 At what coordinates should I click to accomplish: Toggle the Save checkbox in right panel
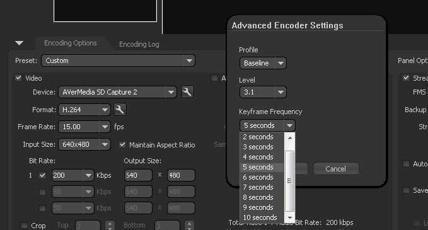tap(406, 190)
